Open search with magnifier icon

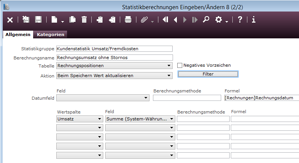pyautogui.click(x=206, y=20)
